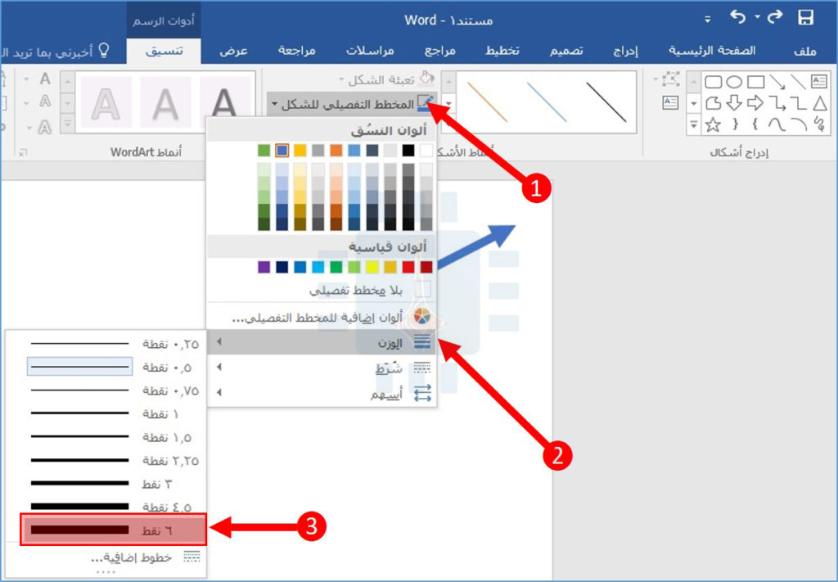Open the أسهم (Arrows) submenu
Screen dimensions: 838x582
[322, 394]
